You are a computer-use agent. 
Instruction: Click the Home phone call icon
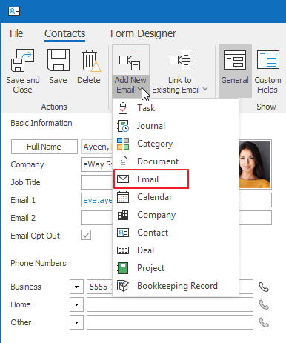(264, 304)
